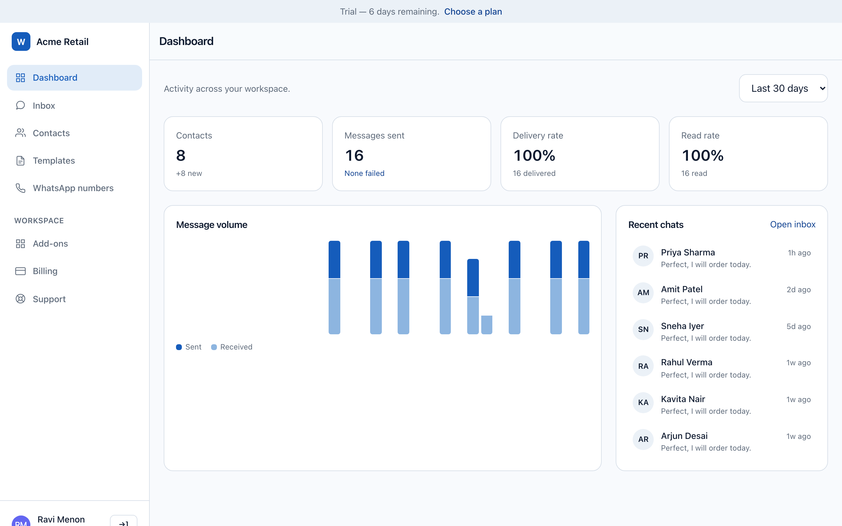Click the Acme Retail workspace name
The image size is (842, 526).
63,42
